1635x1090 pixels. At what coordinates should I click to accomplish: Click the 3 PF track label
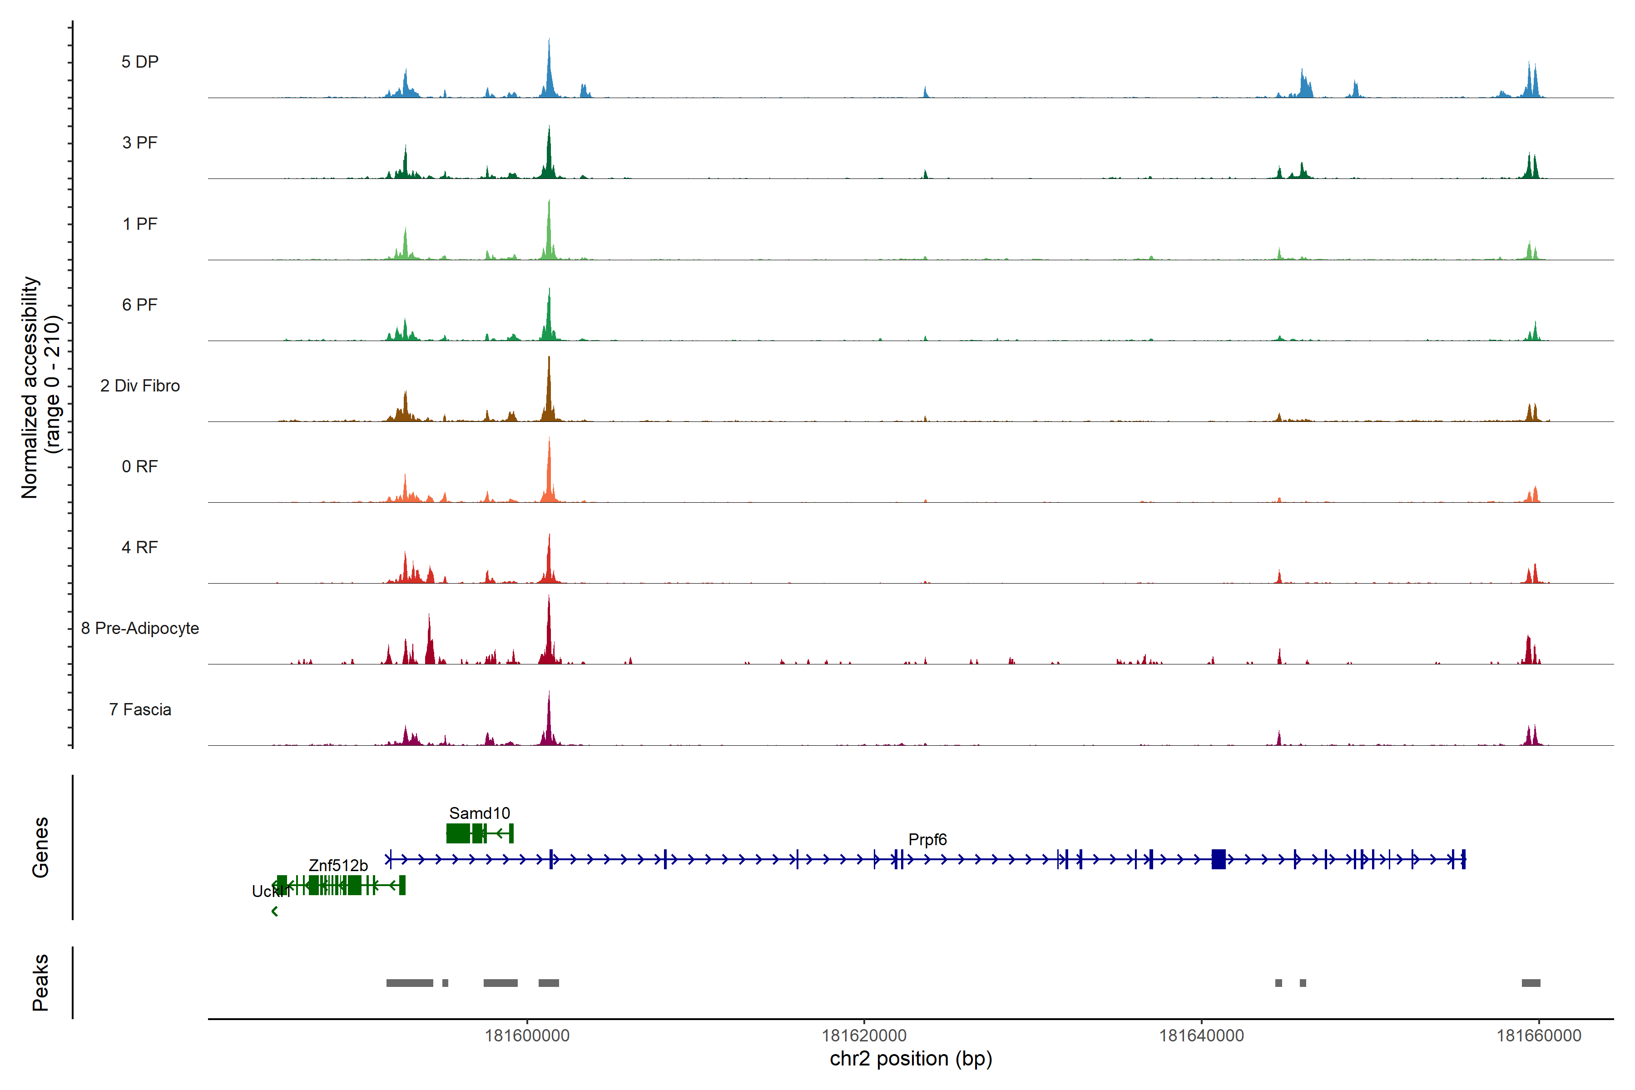pos(140,143)
